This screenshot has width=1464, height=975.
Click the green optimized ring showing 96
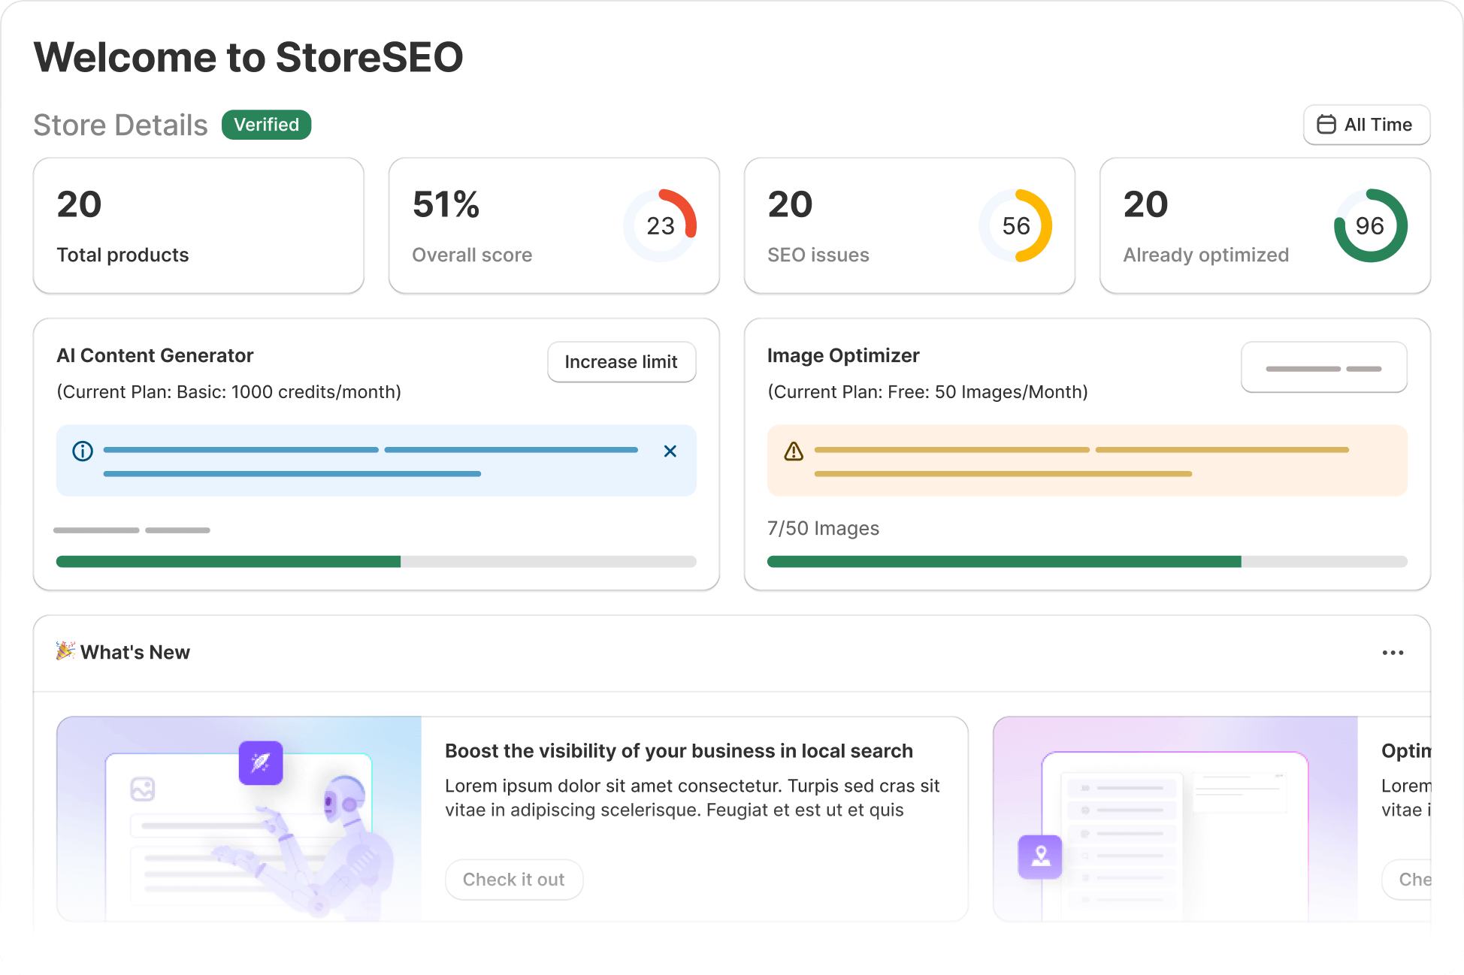[x=1370, y=225]
